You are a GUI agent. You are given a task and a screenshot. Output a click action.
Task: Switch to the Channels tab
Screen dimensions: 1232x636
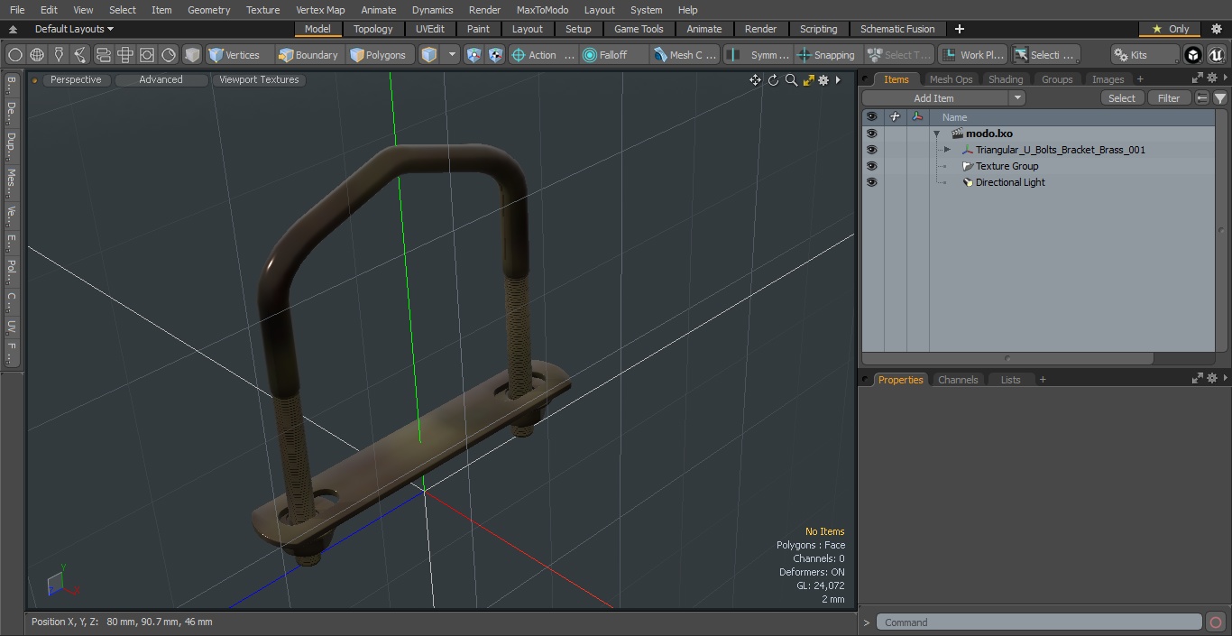click(x=958, y=380)
